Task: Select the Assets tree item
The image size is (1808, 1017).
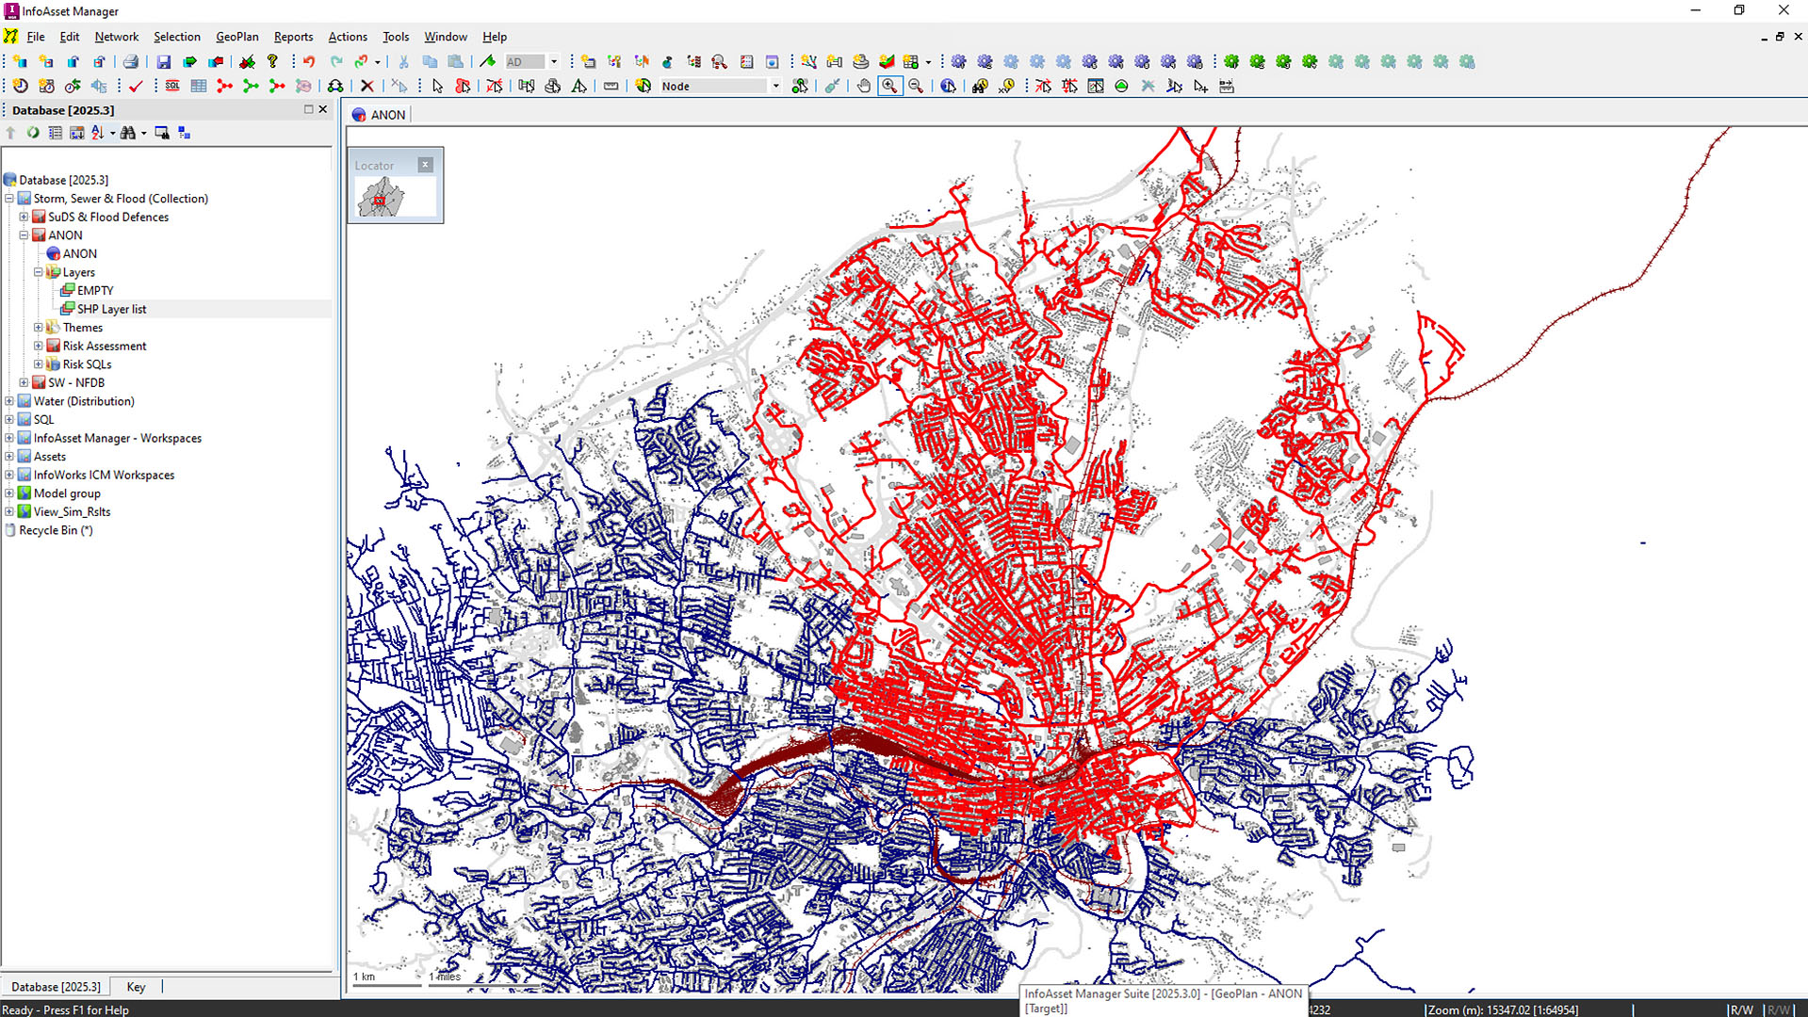Action: pos(50,457)
